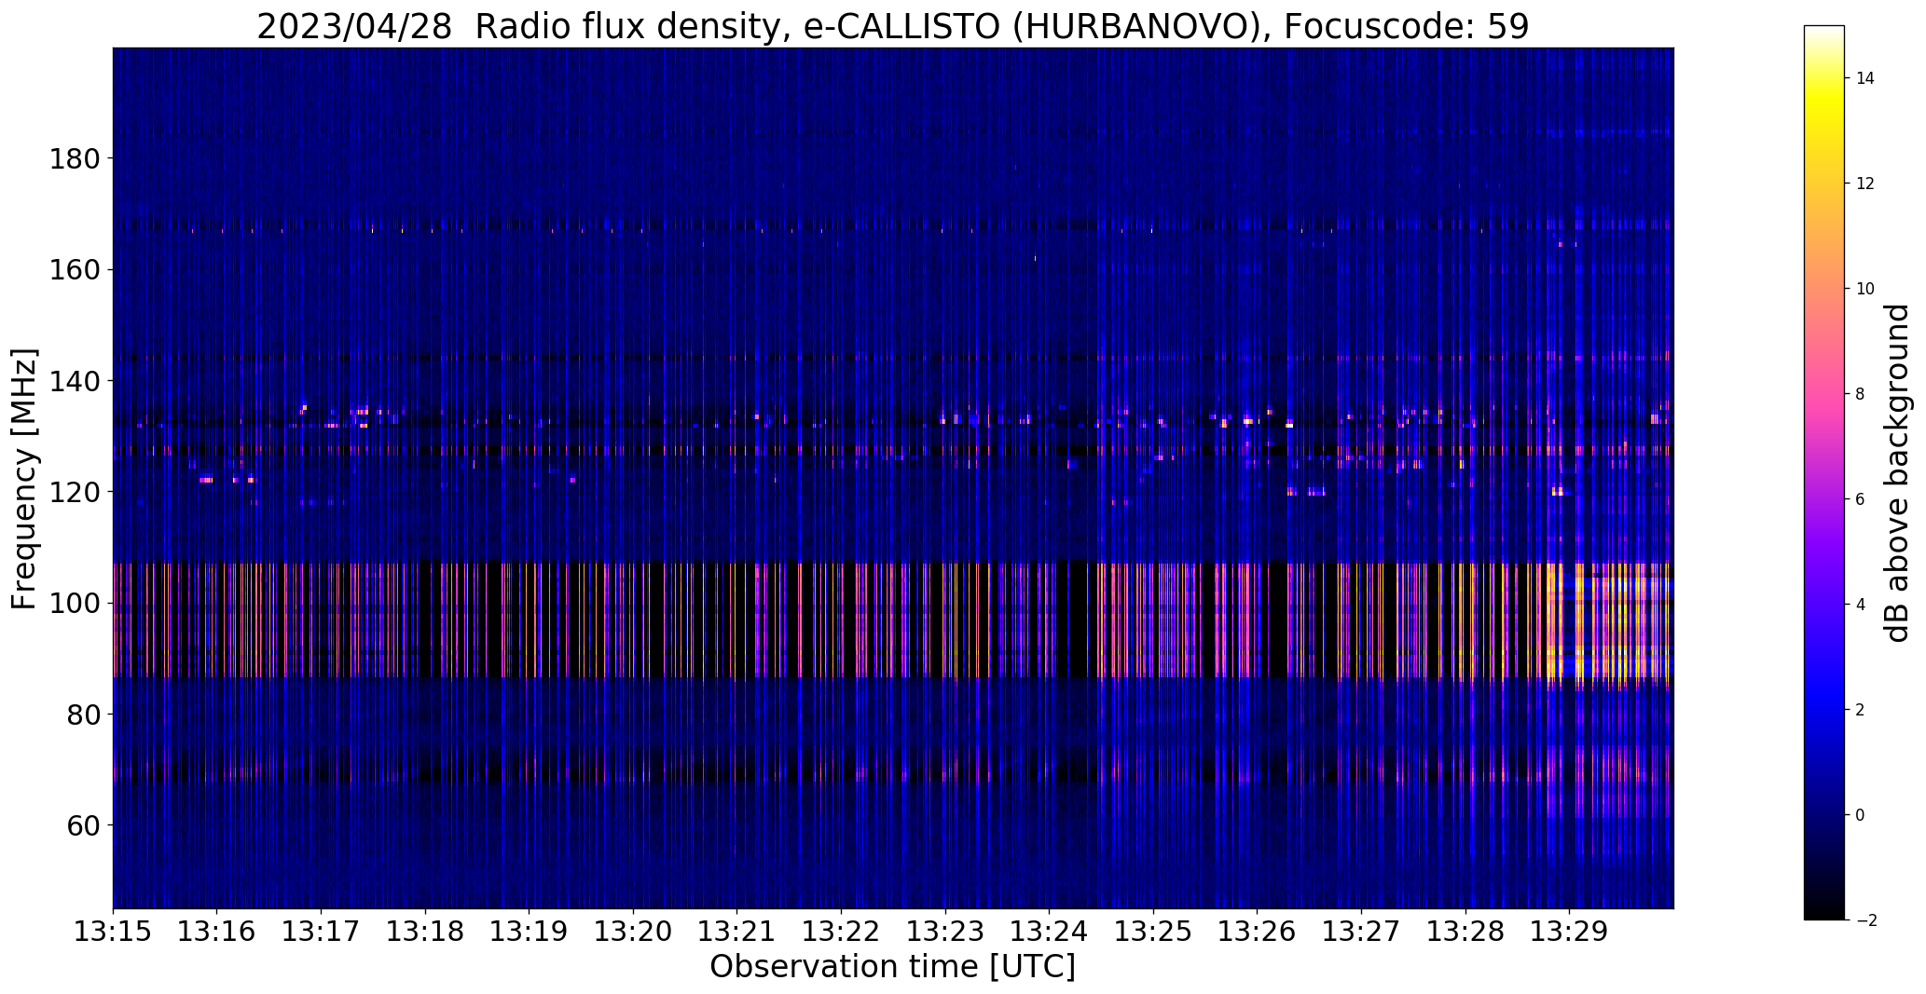Click the 180 MHz frequency tick label

[73, 159]
